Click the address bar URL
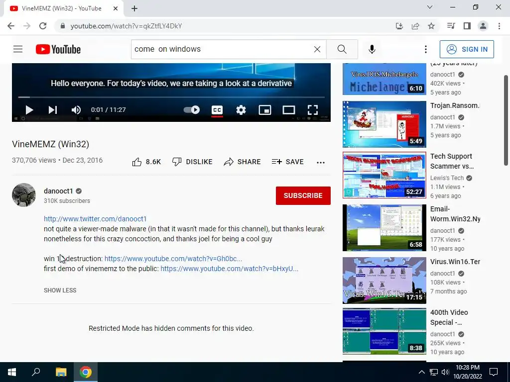510x382 pixels. [x=126, y=26]
